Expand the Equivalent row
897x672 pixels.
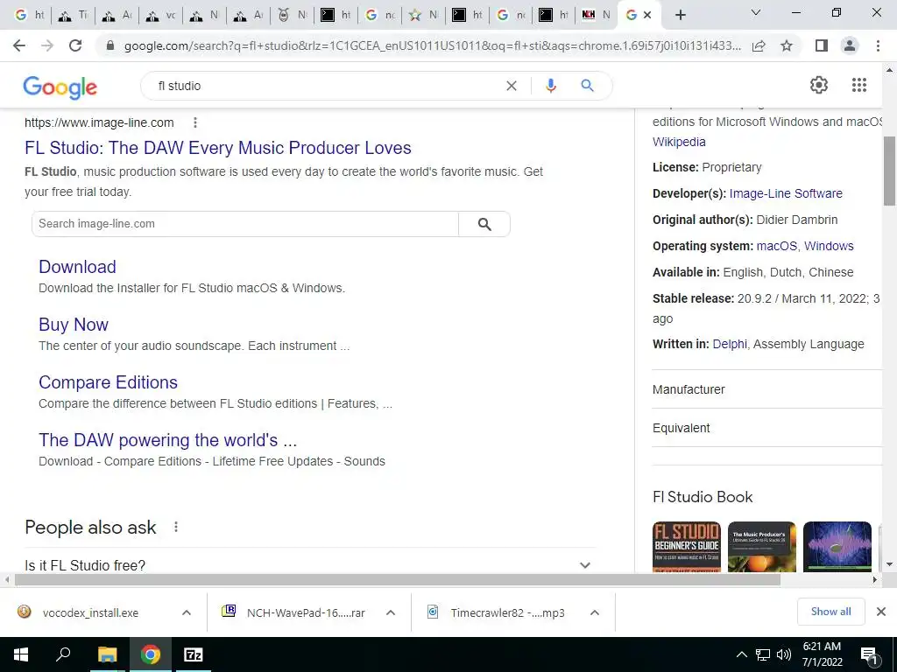click(x=767, y=428)
